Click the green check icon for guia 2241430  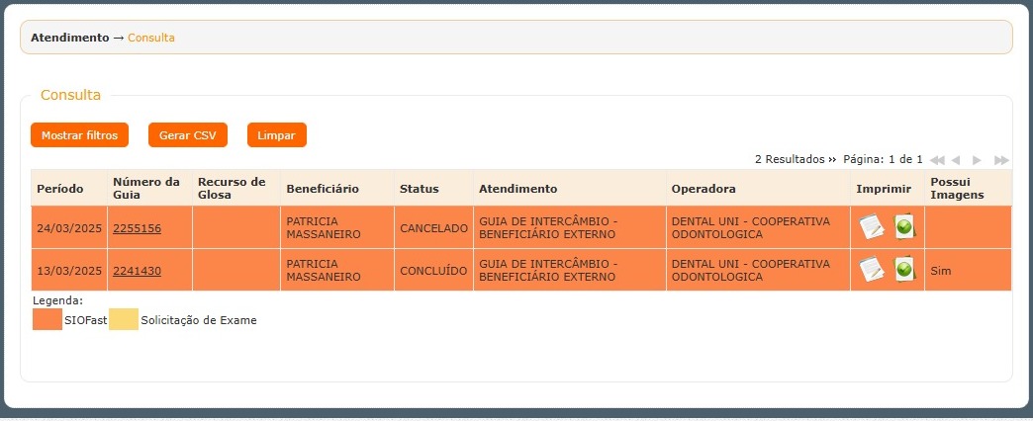pyautogui.click(x=904, y=270)
